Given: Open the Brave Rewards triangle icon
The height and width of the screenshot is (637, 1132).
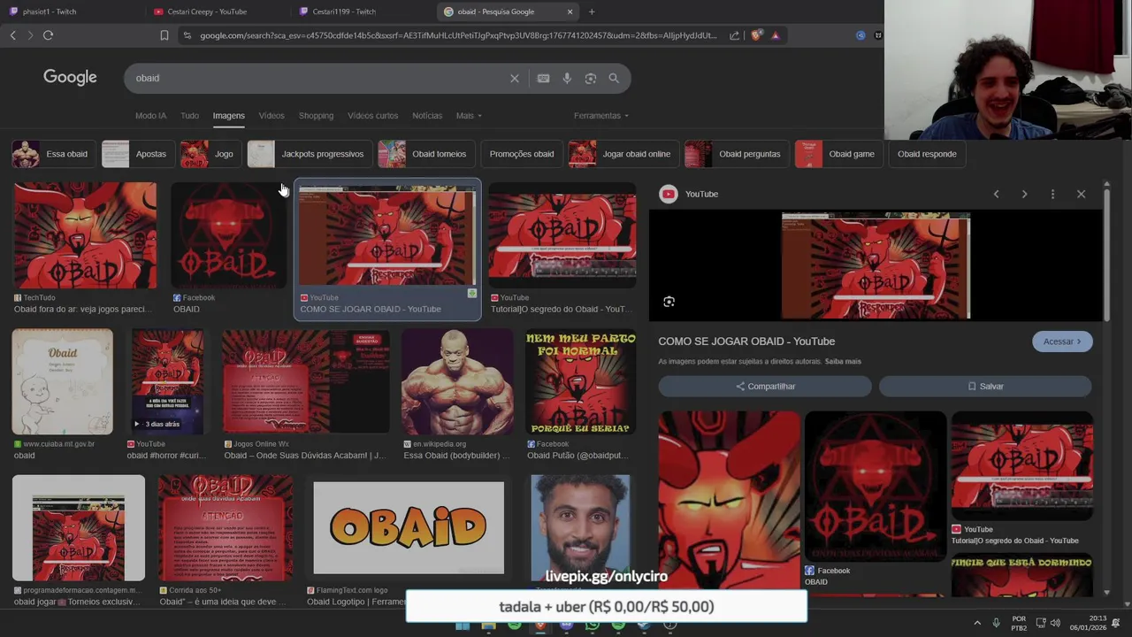Looking at the screenshot, I should coord(775,35).
